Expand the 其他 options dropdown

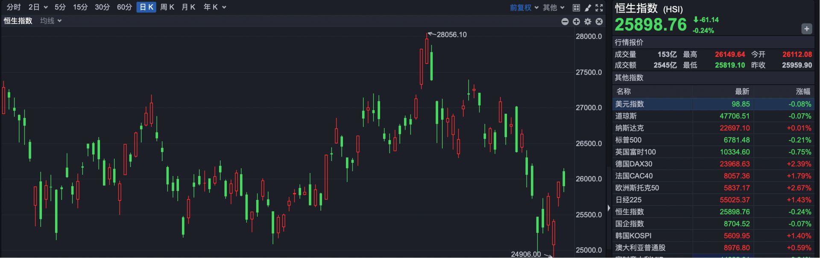(x=553, y=8)
